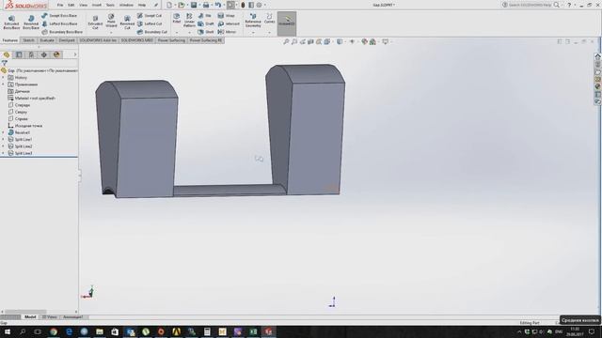
Task: Select the Extruded Cut tool
Action: (95, 23)
